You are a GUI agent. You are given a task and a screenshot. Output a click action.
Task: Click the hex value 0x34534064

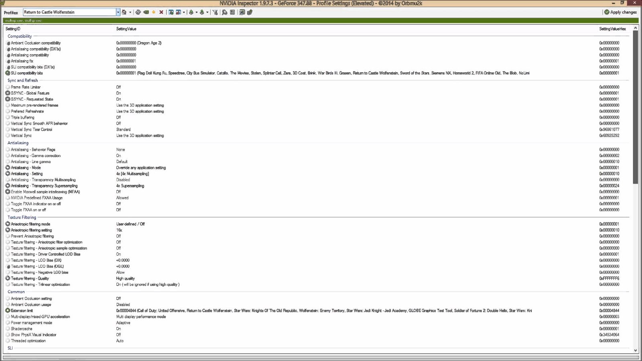click(609, 335)
